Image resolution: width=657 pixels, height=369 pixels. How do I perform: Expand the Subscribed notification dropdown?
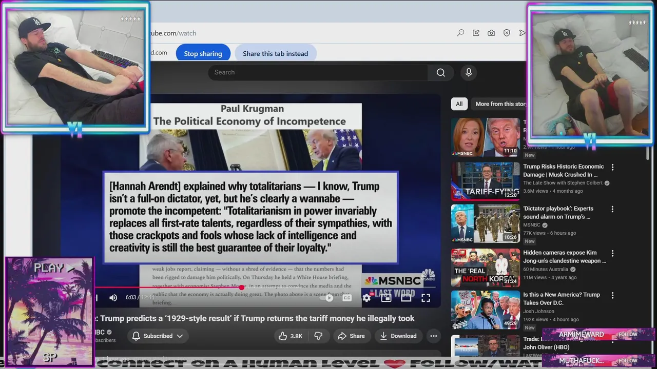(158, 336)
